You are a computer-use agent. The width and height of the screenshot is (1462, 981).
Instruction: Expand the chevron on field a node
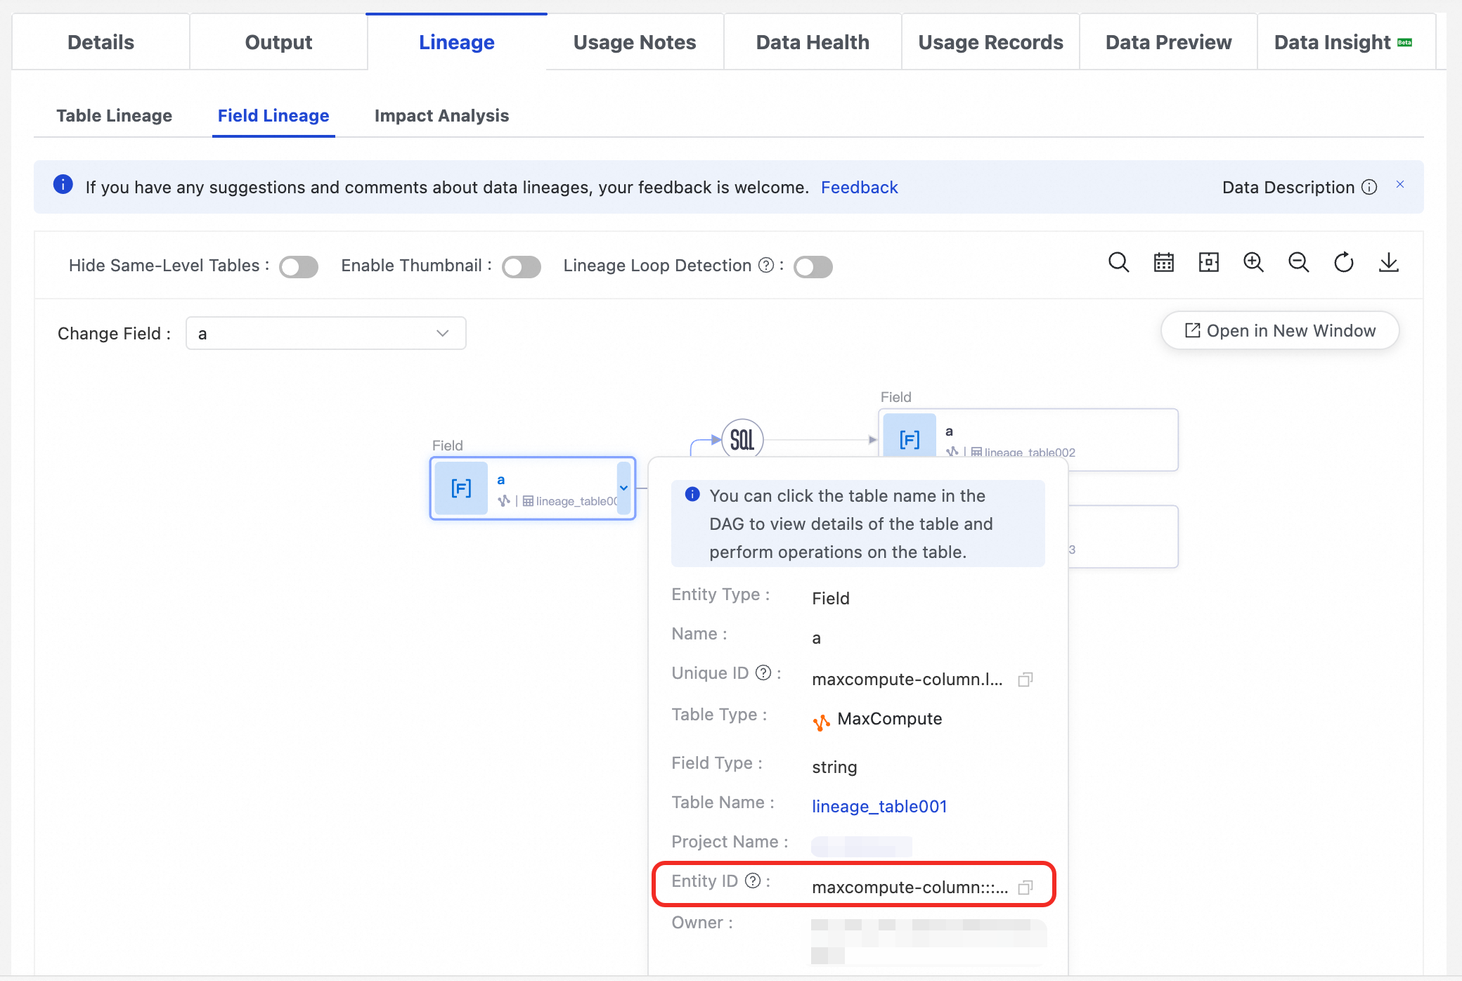pyautogui.click(x=623, y=488)
